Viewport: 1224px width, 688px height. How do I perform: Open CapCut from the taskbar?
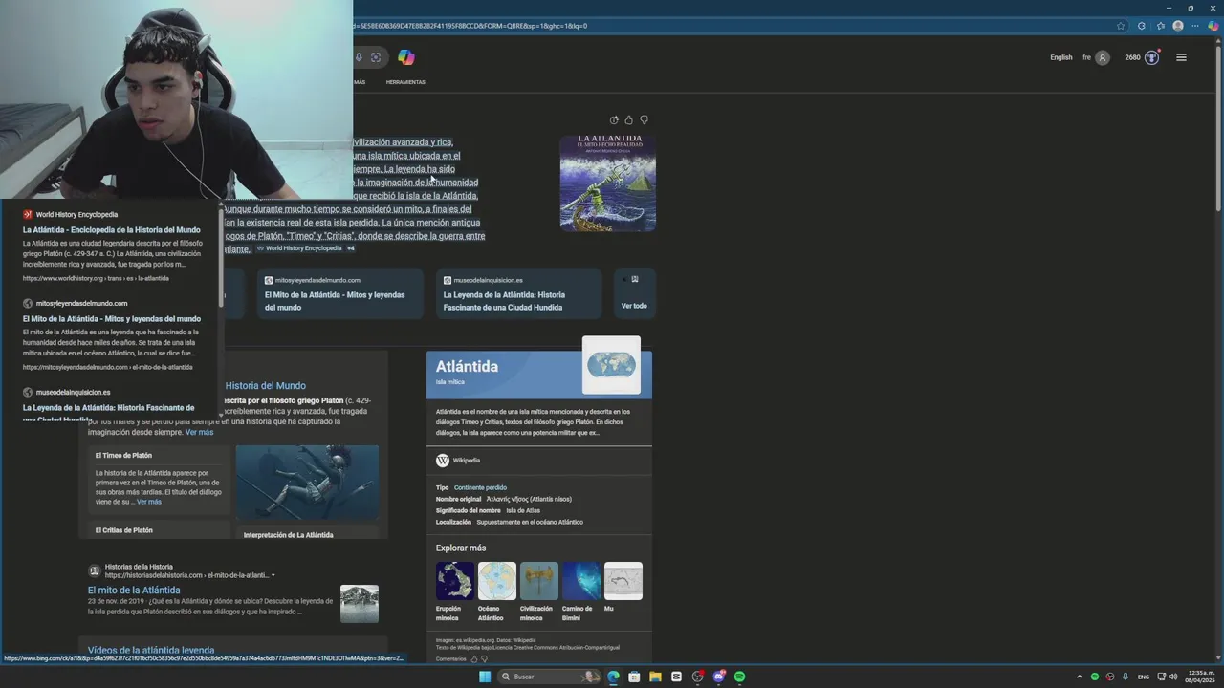pyautogui.click(x=676, y=677)
